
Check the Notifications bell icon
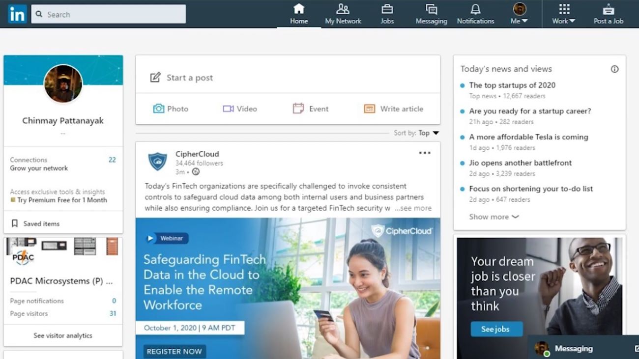(x=475, y=9)
